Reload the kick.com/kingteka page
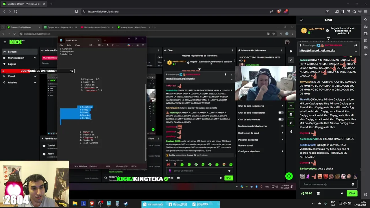Viewport: 370px width, 208px height. coord(16,12)
